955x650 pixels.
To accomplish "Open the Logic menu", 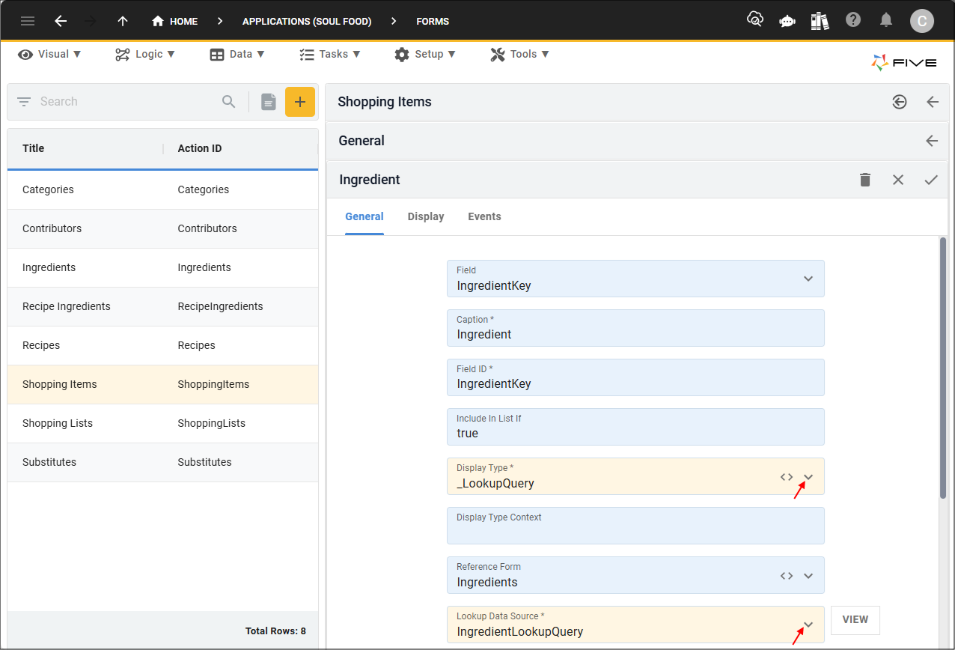I will pos(145,54).
